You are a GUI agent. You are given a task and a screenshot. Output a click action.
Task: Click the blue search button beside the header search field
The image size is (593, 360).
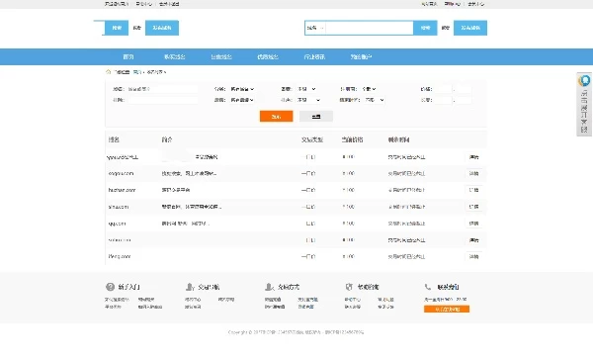point(425,28)
